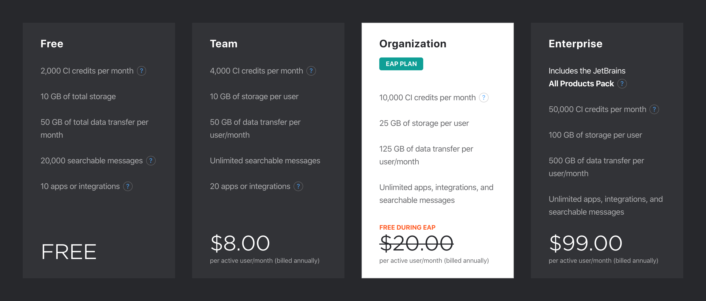Click help icon beside 10,000 CI credits
The width and height of the screenshot is (706, 301).
[x=484, y=98]
